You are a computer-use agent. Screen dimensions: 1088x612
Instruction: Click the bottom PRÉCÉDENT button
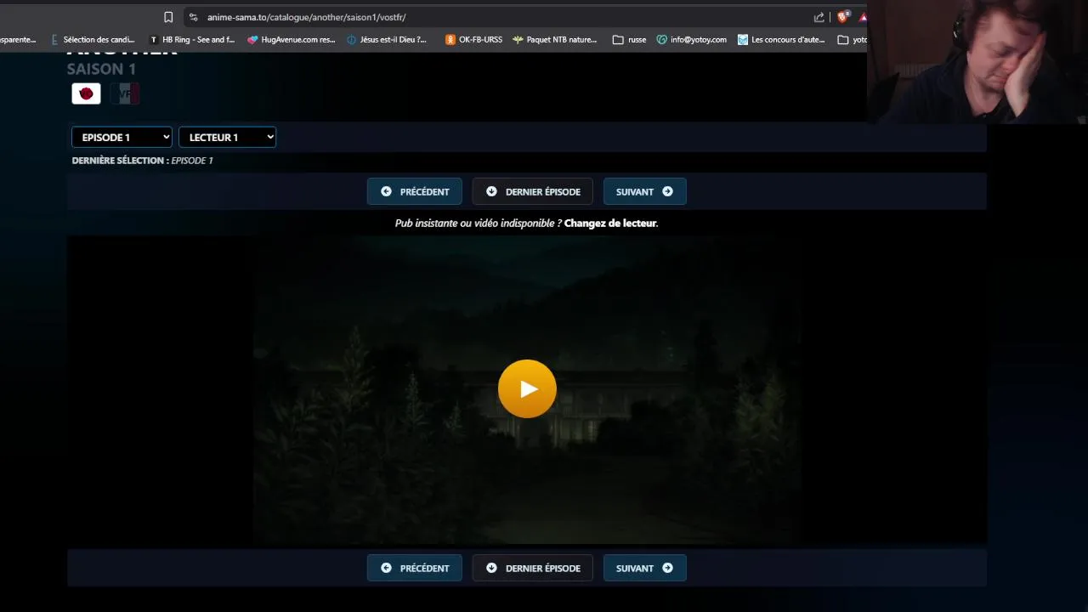415,568
